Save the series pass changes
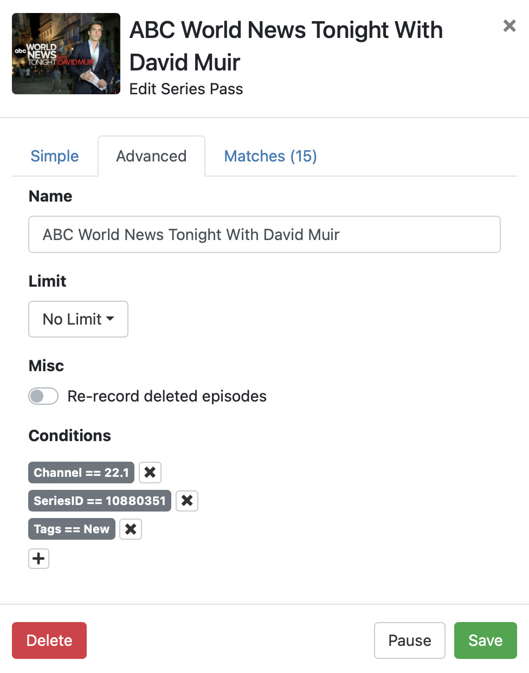 tap(485, 640)
